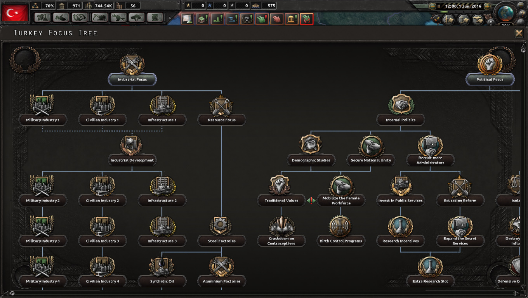Open the Trade tab with cycling box icon
The width and height of the screenshot is (528, 298).
[80, 17]
